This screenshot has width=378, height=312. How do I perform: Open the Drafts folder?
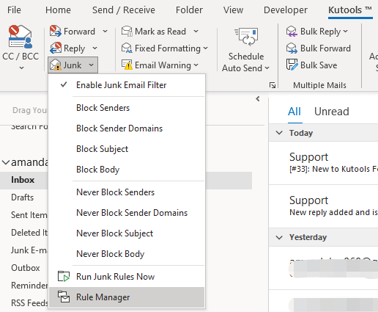tap(23, 197)
